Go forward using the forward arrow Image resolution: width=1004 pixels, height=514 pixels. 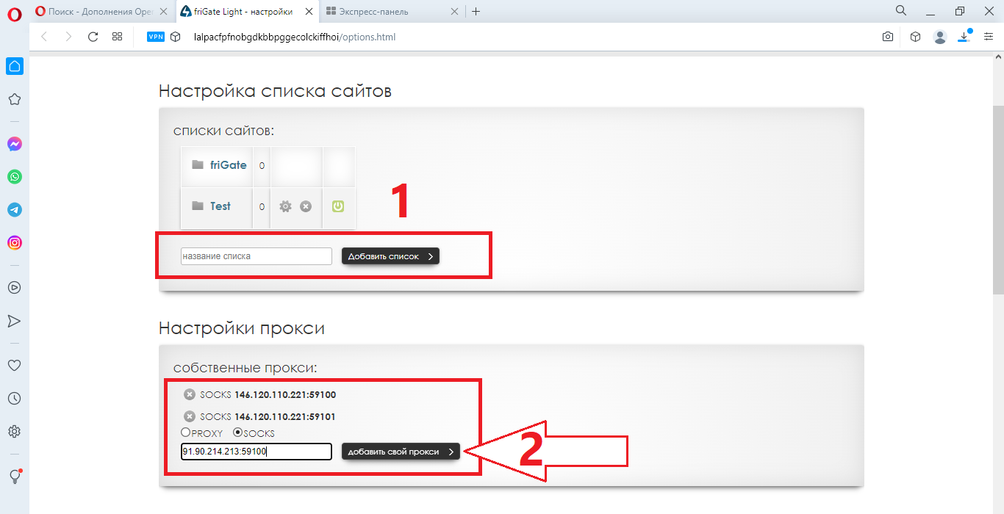(x=68, y=36)
